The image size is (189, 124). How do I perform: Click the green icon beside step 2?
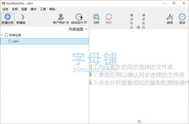tap(90, 75)
